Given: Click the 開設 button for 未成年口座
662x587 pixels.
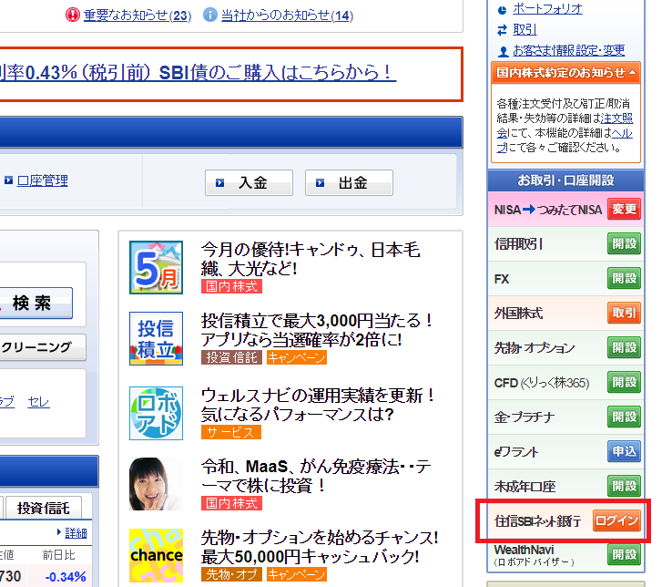Looking at the screenshot, I should coord(624,486).
